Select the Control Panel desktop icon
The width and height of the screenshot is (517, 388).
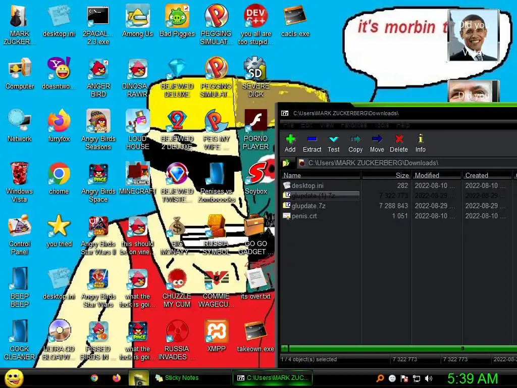[x=20, y=234]
